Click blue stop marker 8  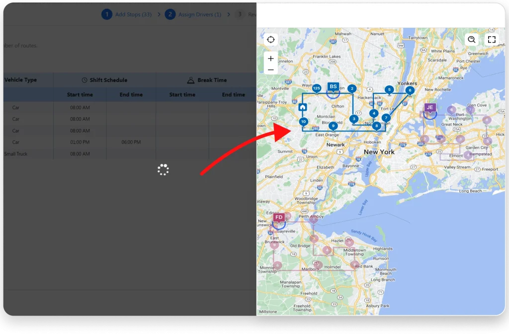[377, 126]
